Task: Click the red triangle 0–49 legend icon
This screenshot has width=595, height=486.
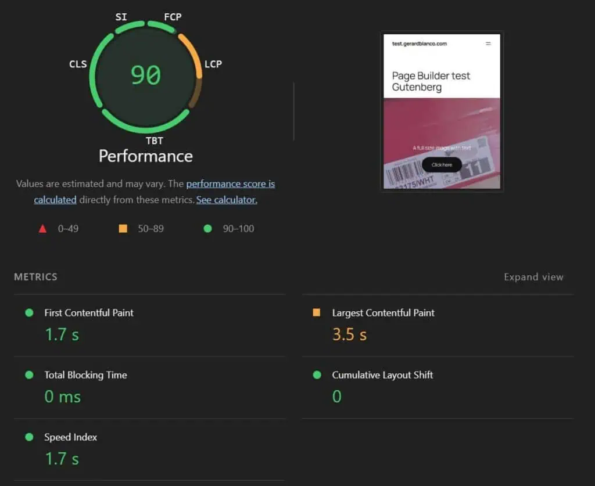Action: (42, 229)
